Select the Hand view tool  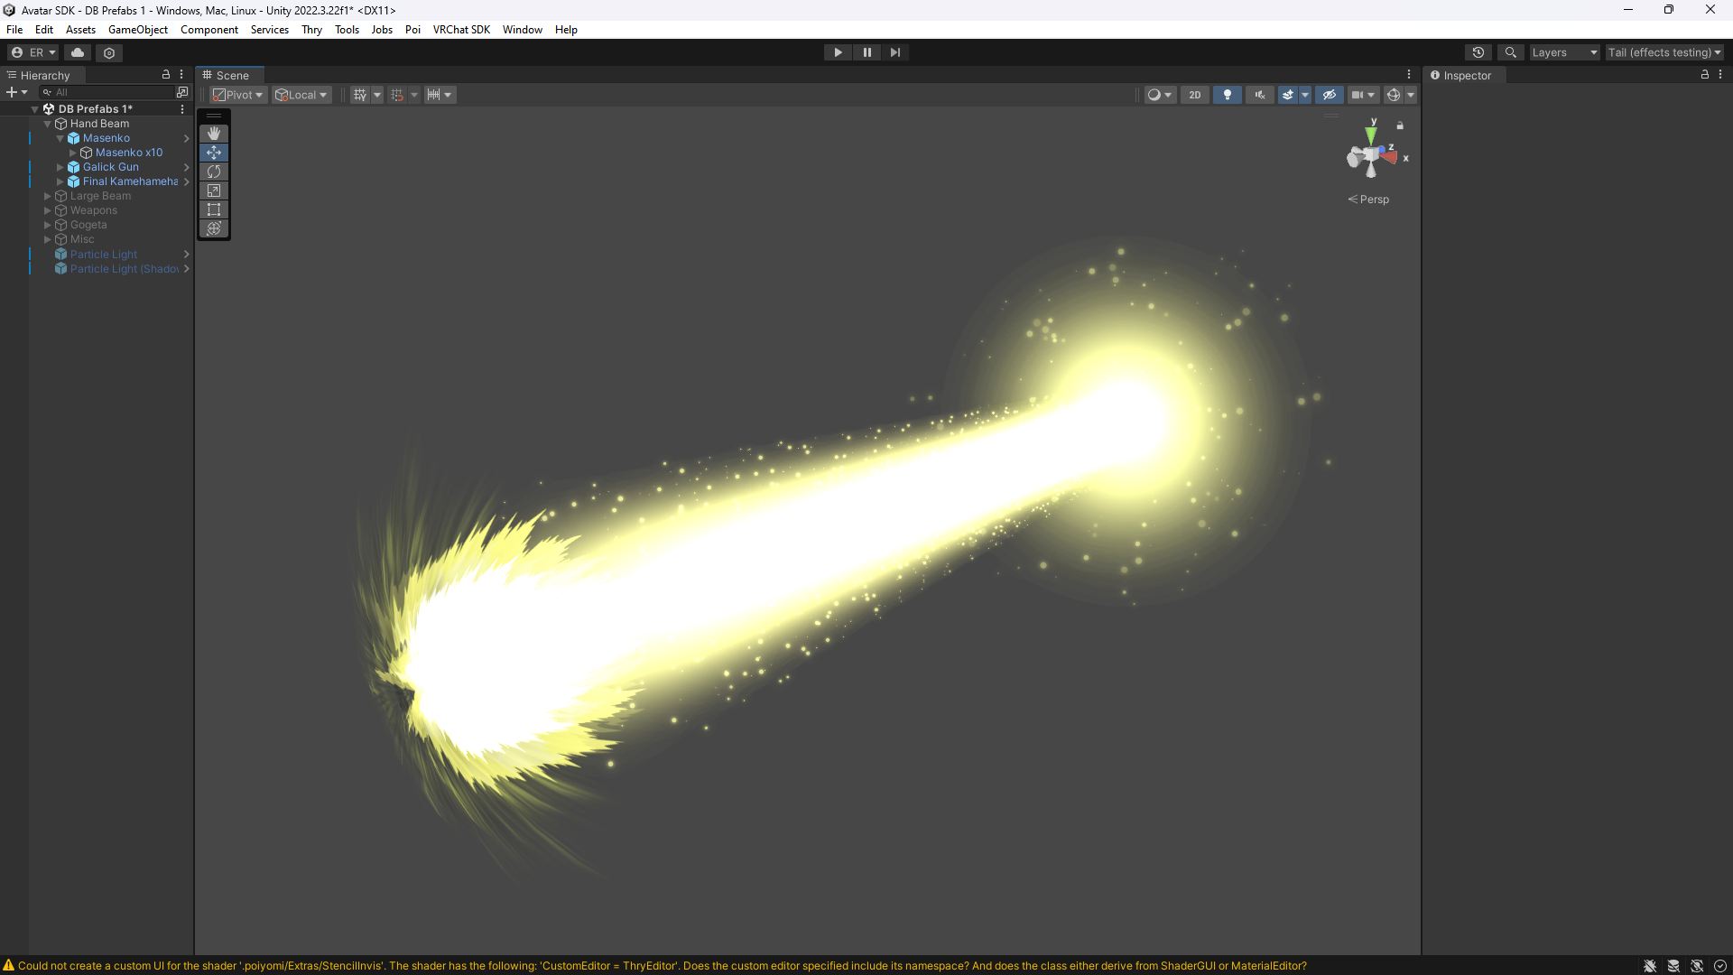(214, 134)
